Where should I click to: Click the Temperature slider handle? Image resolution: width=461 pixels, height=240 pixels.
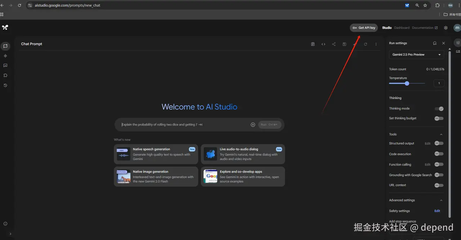click(x=407, y=83)
